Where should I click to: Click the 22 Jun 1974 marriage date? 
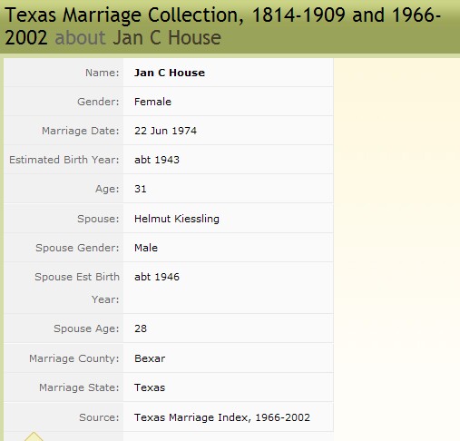[165, 131]
